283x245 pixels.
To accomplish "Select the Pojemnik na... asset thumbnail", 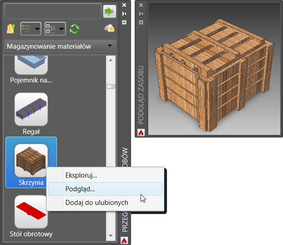I will click(x=31, y=65).
